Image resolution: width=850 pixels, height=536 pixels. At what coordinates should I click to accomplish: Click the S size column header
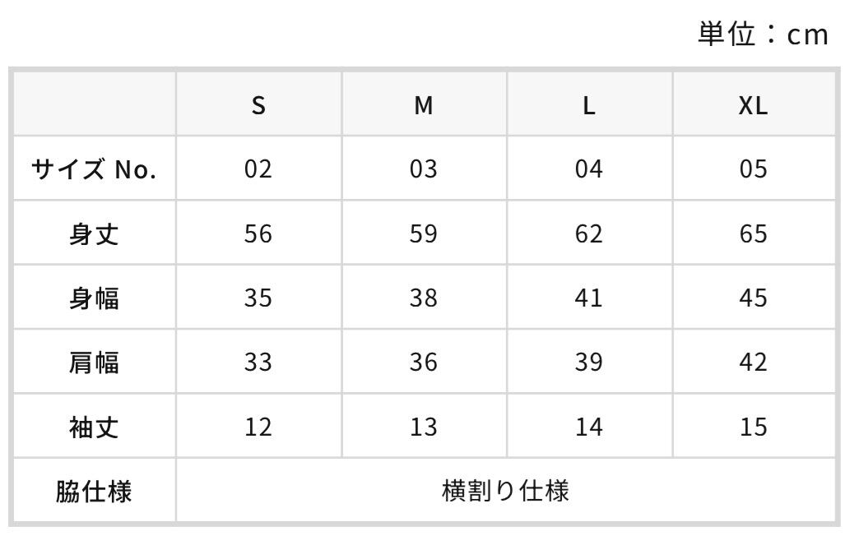(x=258, y=104)
